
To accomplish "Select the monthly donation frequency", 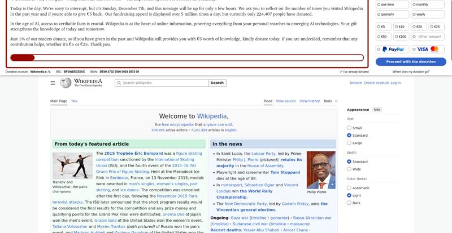I will pos(428,5).
